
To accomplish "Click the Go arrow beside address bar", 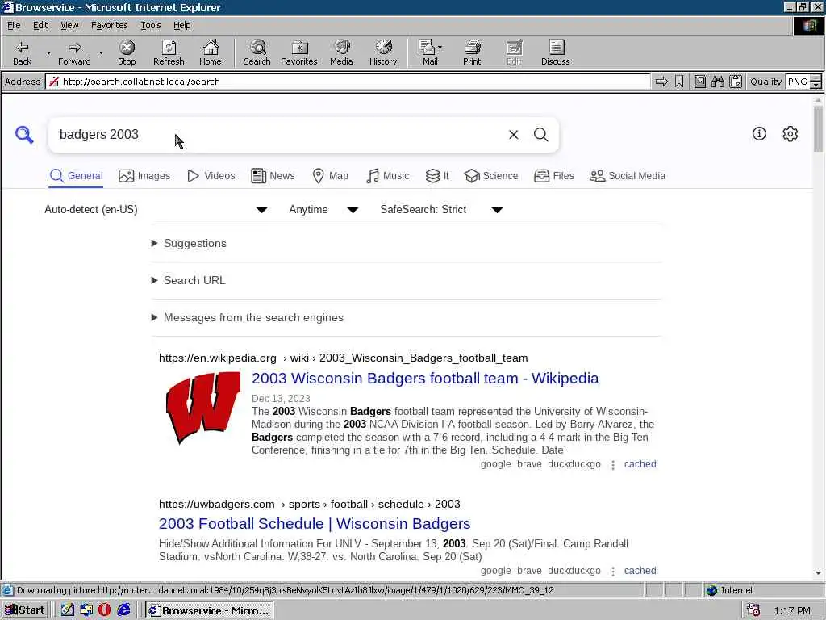I will click(661, 82).
